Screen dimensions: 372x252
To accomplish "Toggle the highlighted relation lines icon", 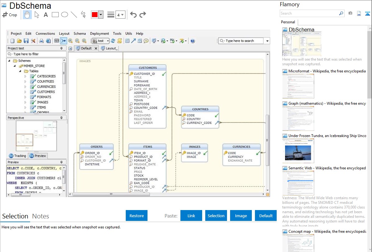I will [x=64, y=41].
